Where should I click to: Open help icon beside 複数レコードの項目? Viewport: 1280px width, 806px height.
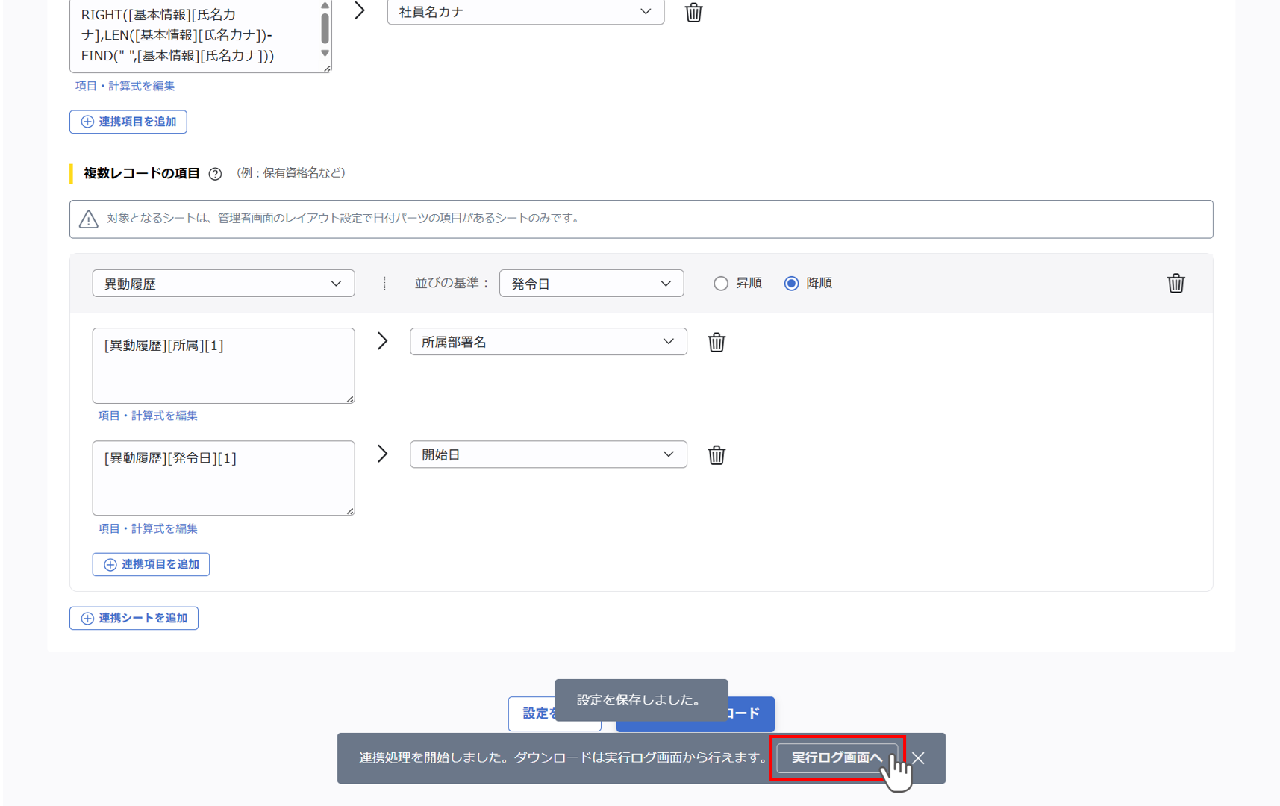point(215,174)
